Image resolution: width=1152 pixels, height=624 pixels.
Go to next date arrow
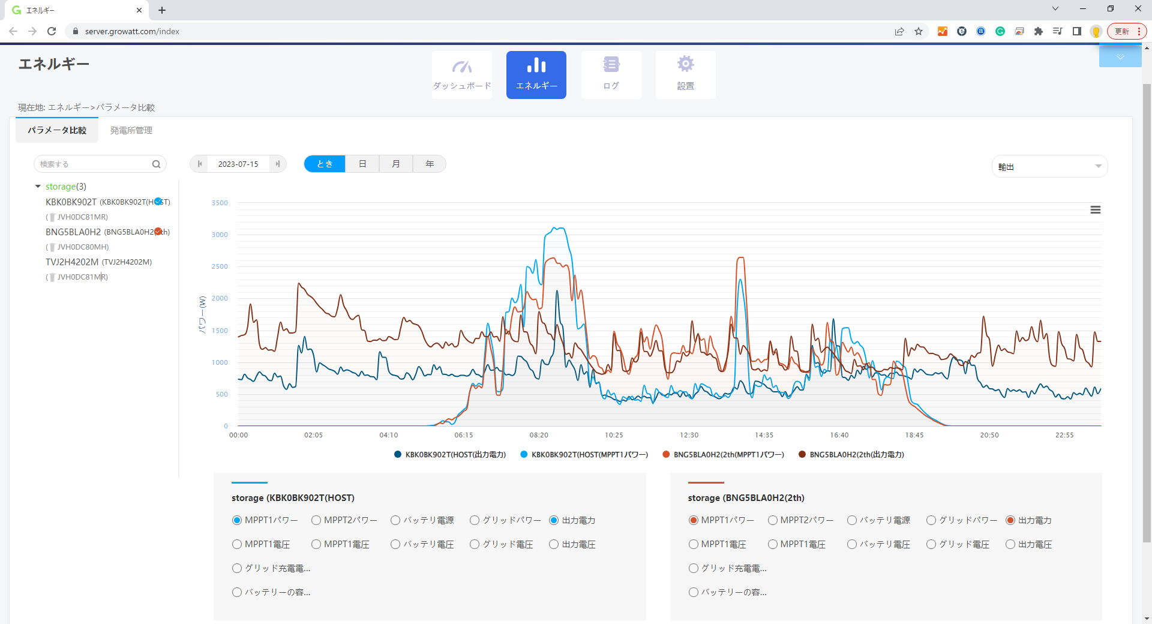coord(277,164)
